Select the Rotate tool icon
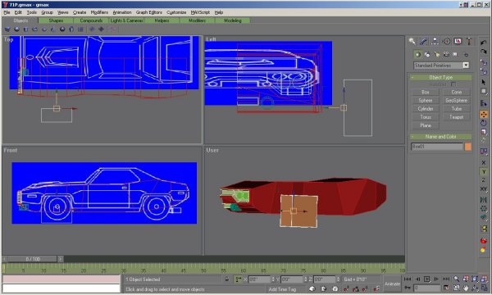 click(x=484, y=123)
